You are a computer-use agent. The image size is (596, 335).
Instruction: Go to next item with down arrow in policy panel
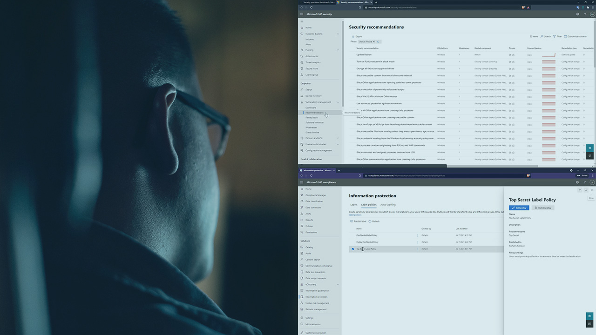586,190
